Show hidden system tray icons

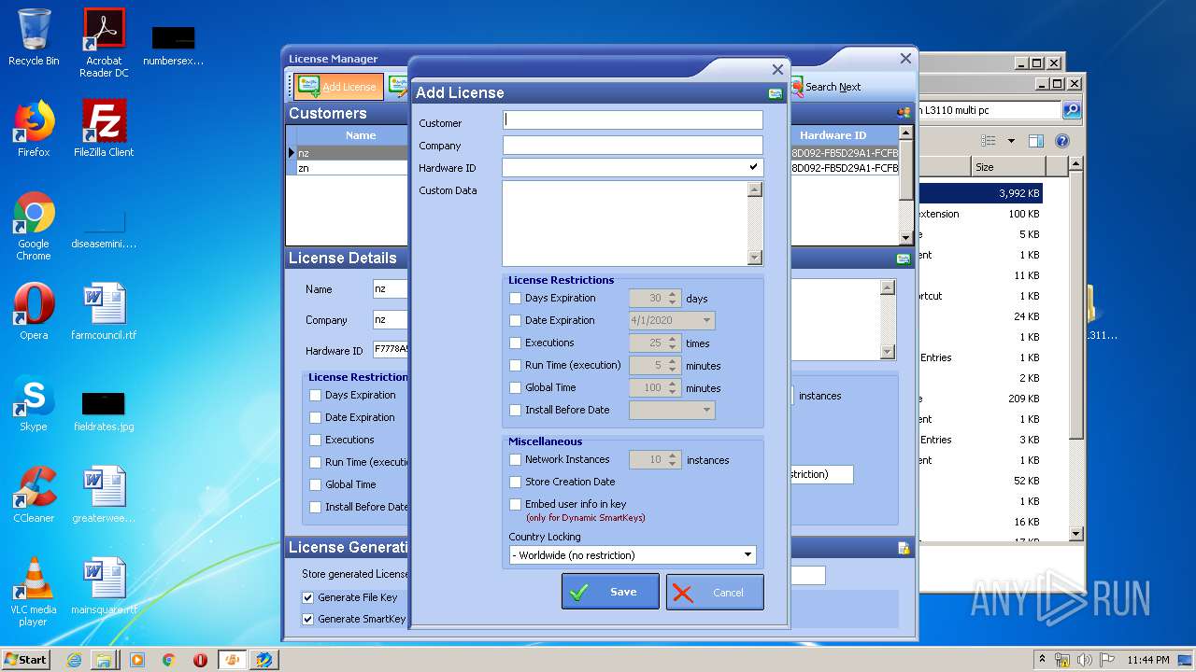point(1042,660)
